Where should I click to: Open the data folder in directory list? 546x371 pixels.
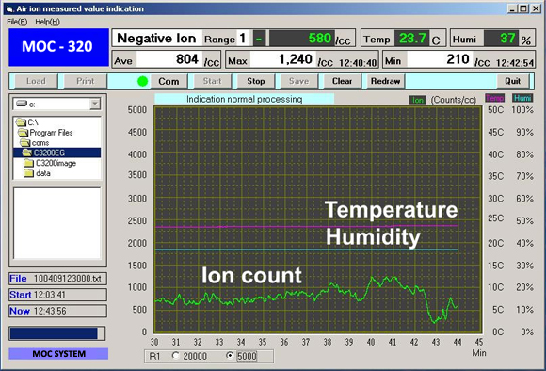click(38, 173)
